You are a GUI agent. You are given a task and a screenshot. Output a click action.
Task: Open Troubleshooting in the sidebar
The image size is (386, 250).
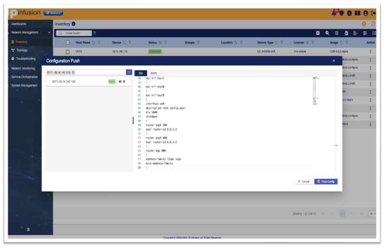coord(26,59)
